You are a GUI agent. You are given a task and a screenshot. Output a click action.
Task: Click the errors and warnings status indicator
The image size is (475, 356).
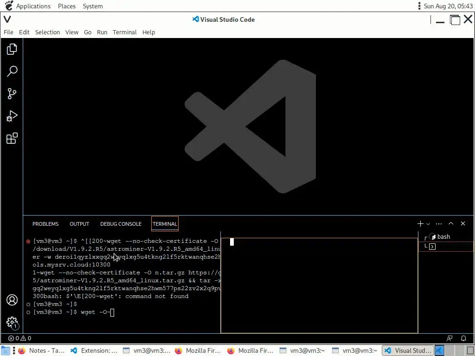[x=19, y=338]
